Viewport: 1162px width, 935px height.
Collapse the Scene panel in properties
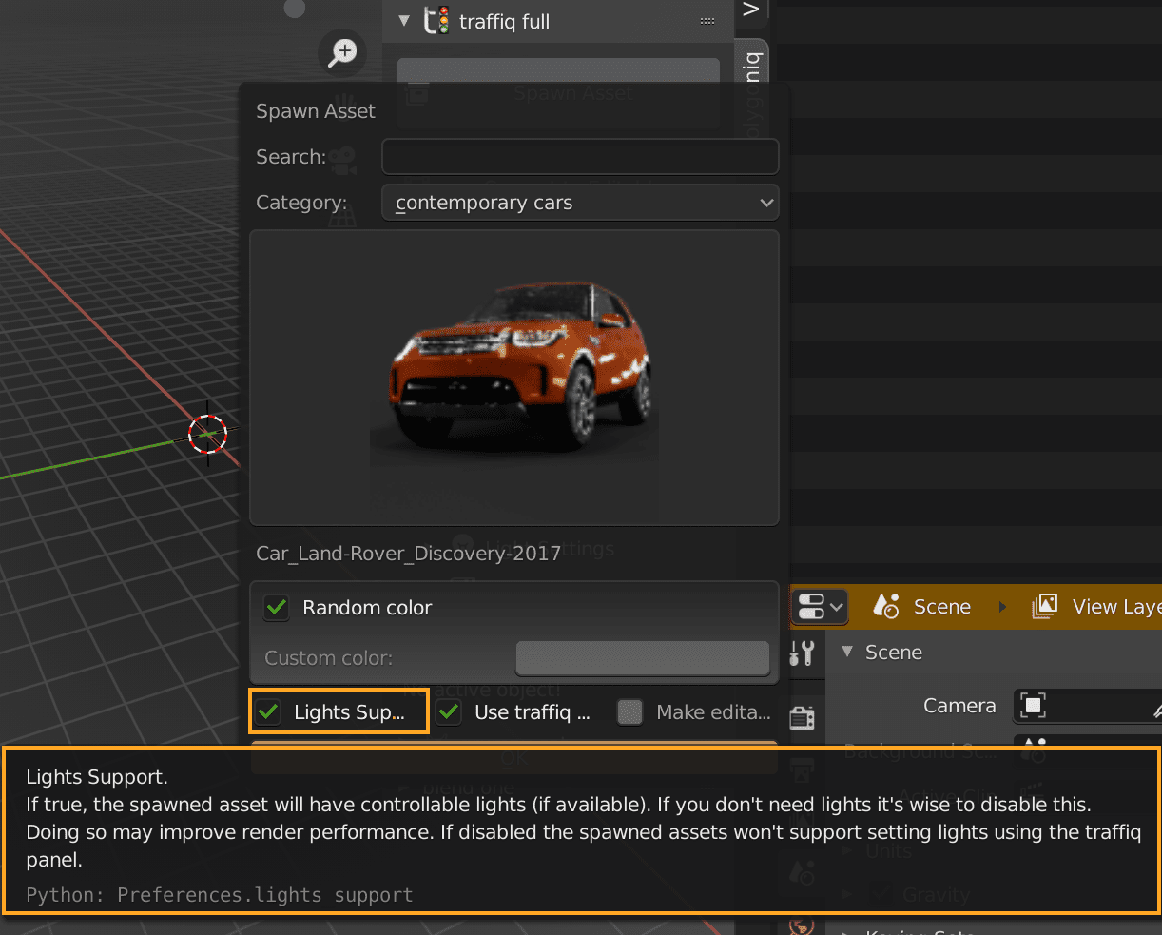(x=847, y=653)
